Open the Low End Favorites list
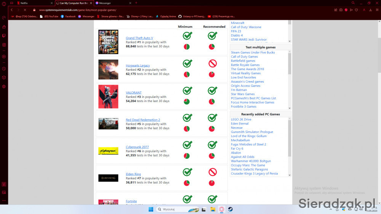 243,77
